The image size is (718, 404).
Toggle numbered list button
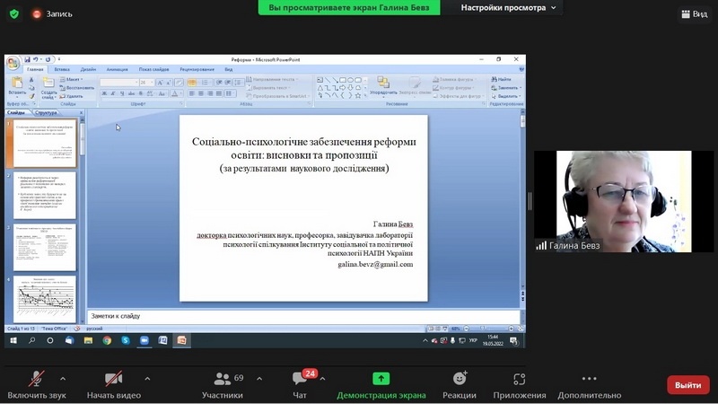pos(205,83)
